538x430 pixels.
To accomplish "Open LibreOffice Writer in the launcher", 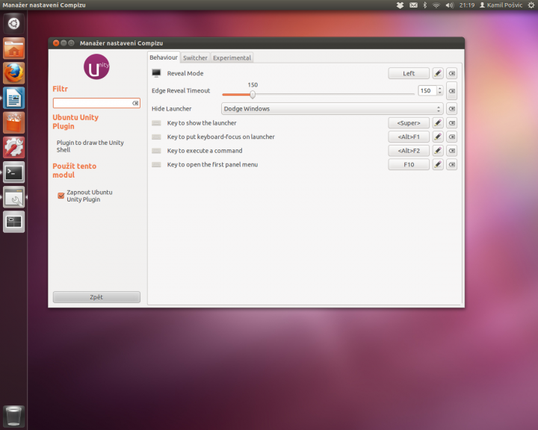I will tap(13, 98).
